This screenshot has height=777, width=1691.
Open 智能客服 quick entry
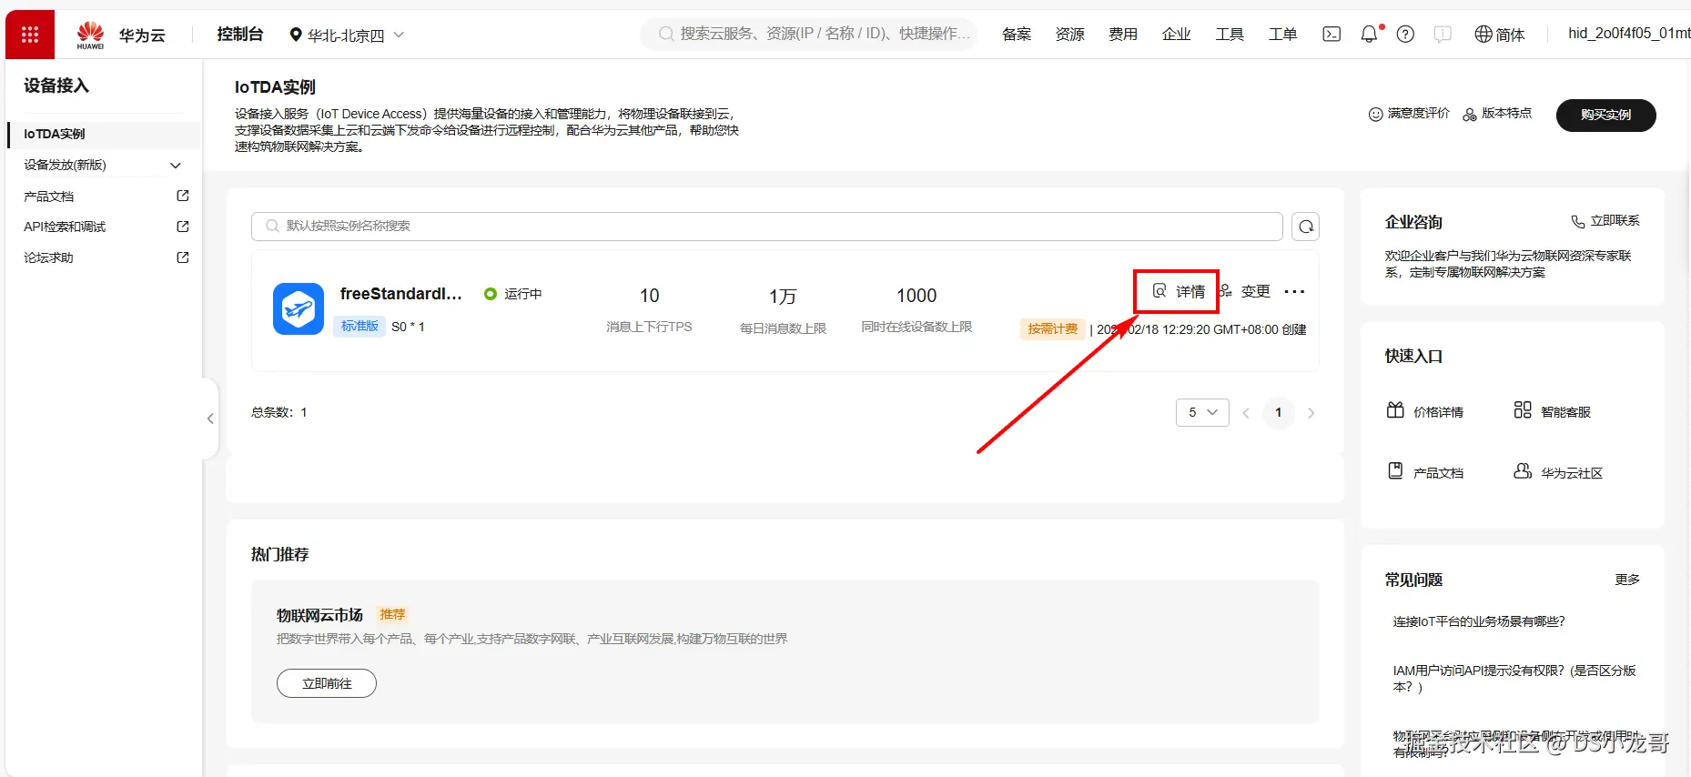[x=1553, y=411]
